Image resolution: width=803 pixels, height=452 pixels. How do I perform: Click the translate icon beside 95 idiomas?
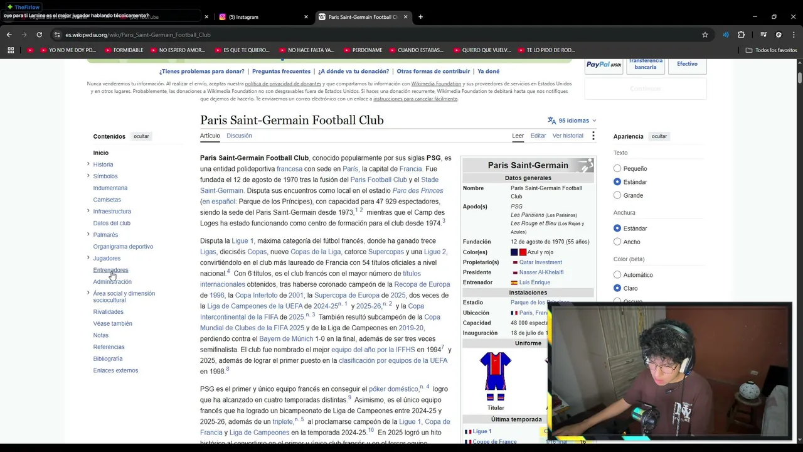coord(551,121)
